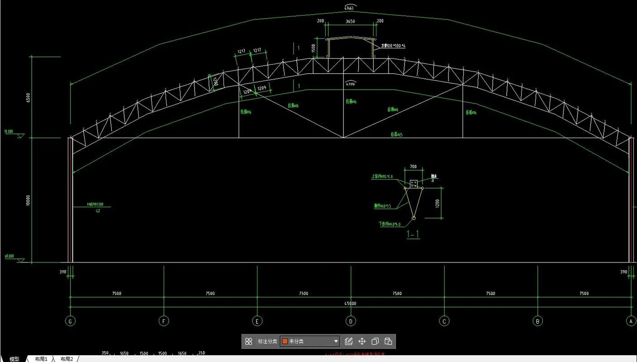Open the 布局1 layout tab
The image size is (637, 362).
coord(41,359)
